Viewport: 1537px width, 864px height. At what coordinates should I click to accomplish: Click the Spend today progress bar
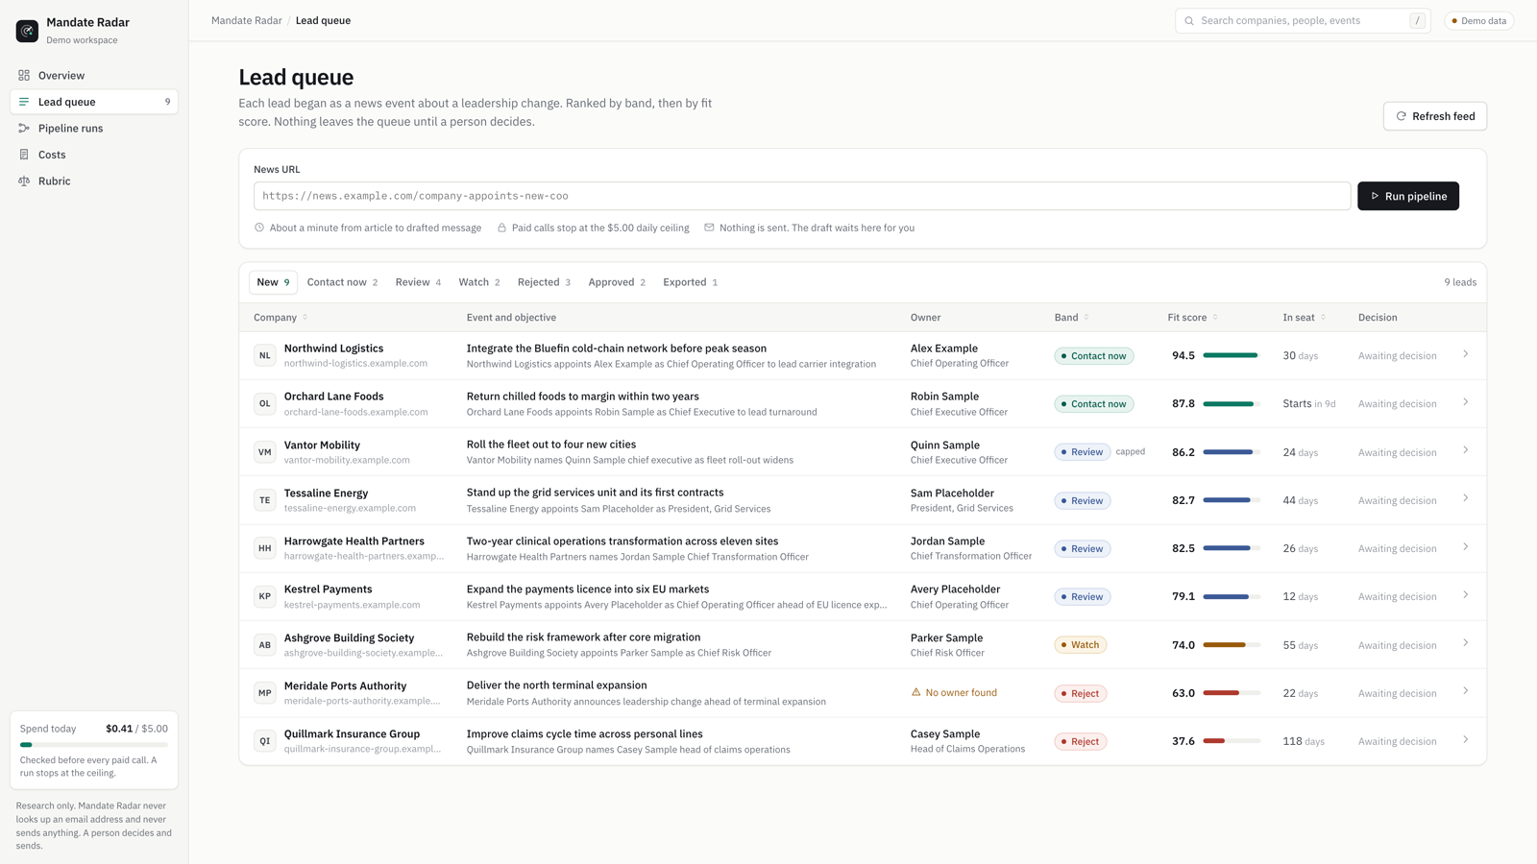[x=94, y=745]
